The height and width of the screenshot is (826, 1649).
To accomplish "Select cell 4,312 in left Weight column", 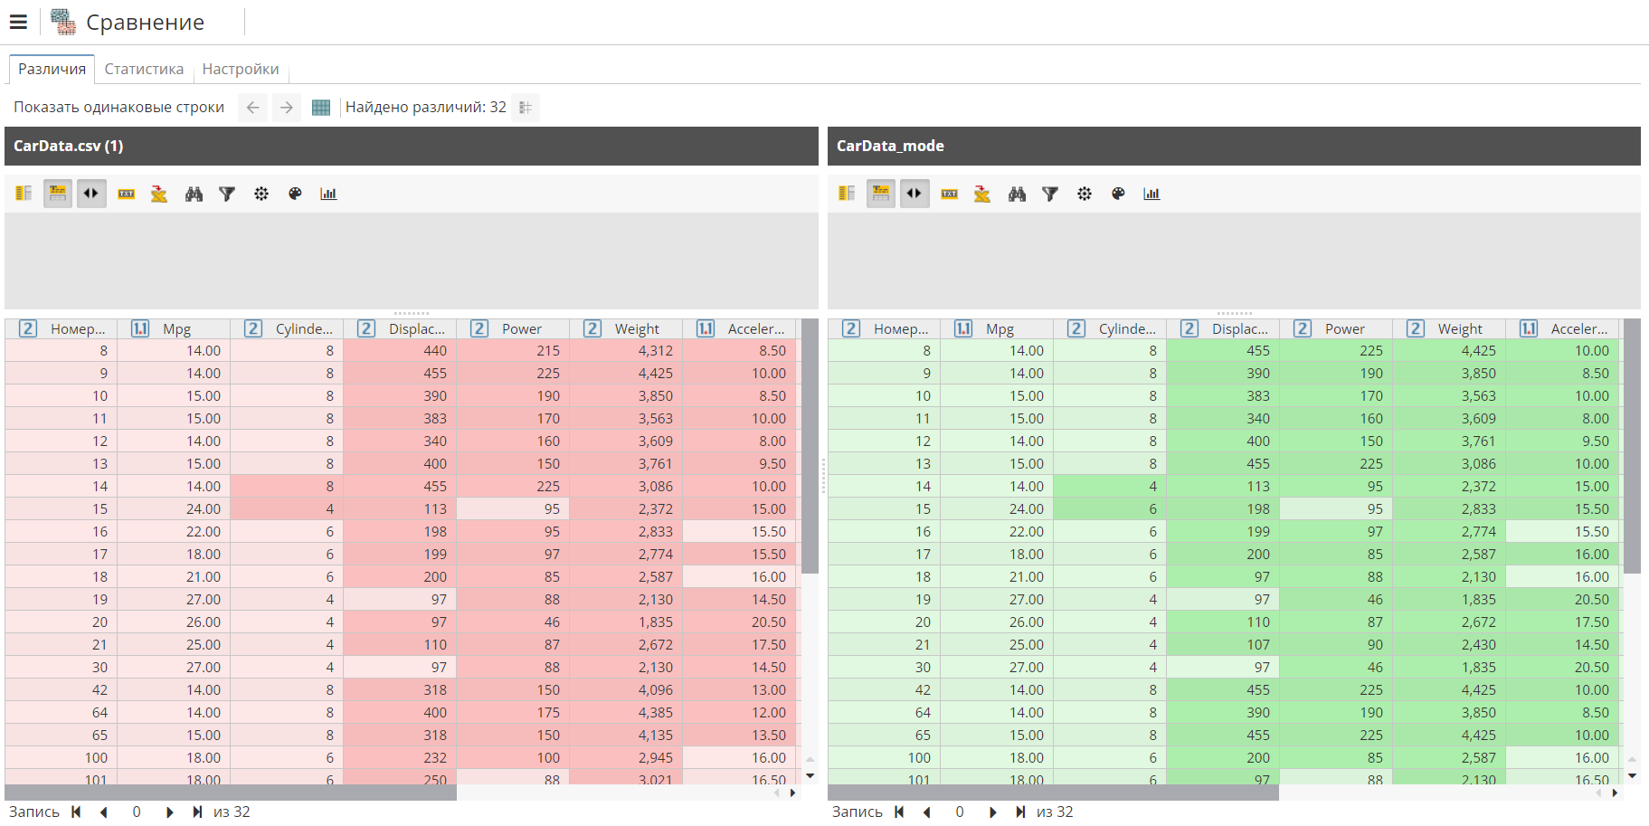I will [x=626, y=350].
